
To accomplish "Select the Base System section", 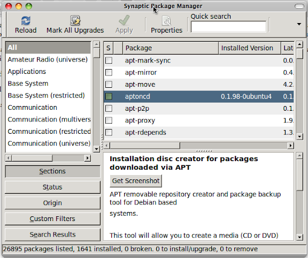I will click(48, 84).
